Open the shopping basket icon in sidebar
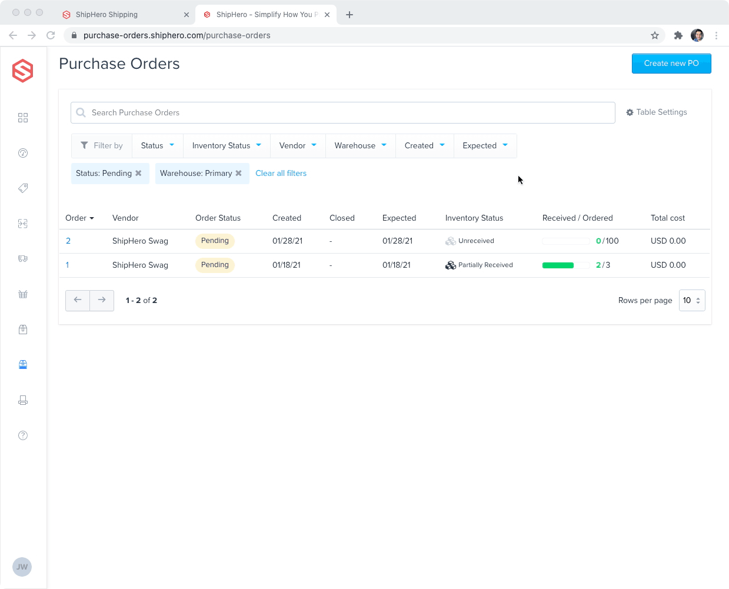Viewport: 729px width, 589px height. click(23, 294)
